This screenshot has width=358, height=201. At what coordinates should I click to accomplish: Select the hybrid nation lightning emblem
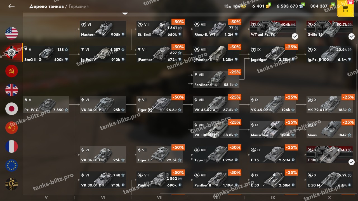pos(11,184)
